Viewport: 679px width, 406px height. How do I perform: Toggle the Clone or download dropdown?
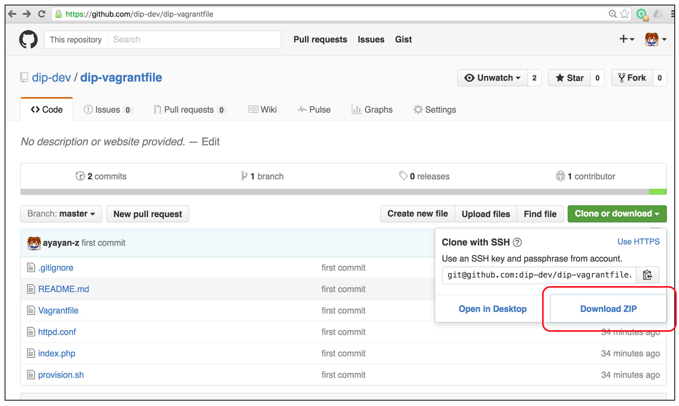[x=617, y=214]
